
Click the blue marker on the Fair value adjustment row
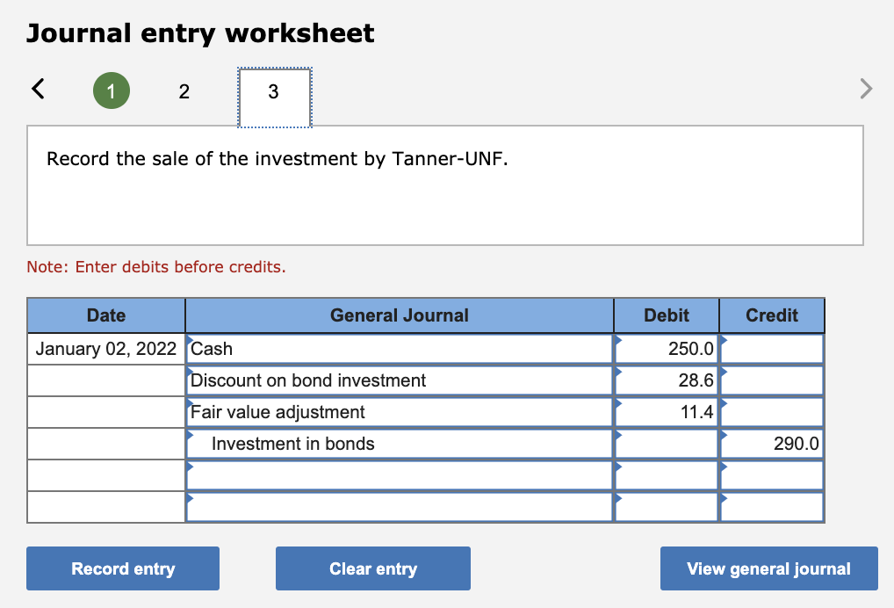(x=188, y=405)
